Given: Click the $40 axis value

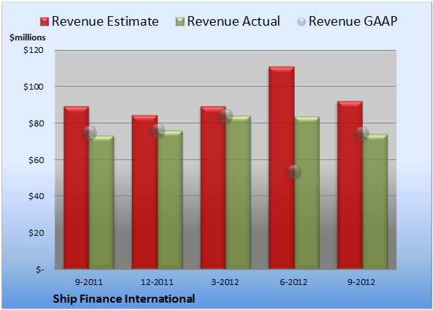Looking at the screenshot, I should (x=36, y=196).
